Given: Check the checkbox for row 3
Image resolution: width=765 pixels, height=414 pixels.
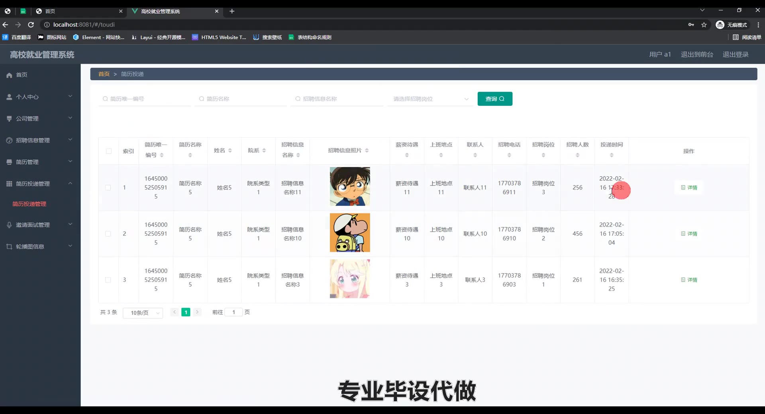Looking at the screenshot, I should (x=108, y=280).
